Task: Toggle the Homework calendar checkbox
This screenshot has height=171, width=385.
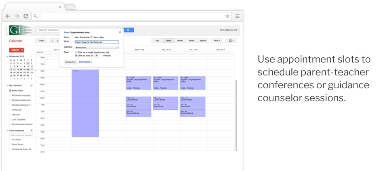Action: 11,110
